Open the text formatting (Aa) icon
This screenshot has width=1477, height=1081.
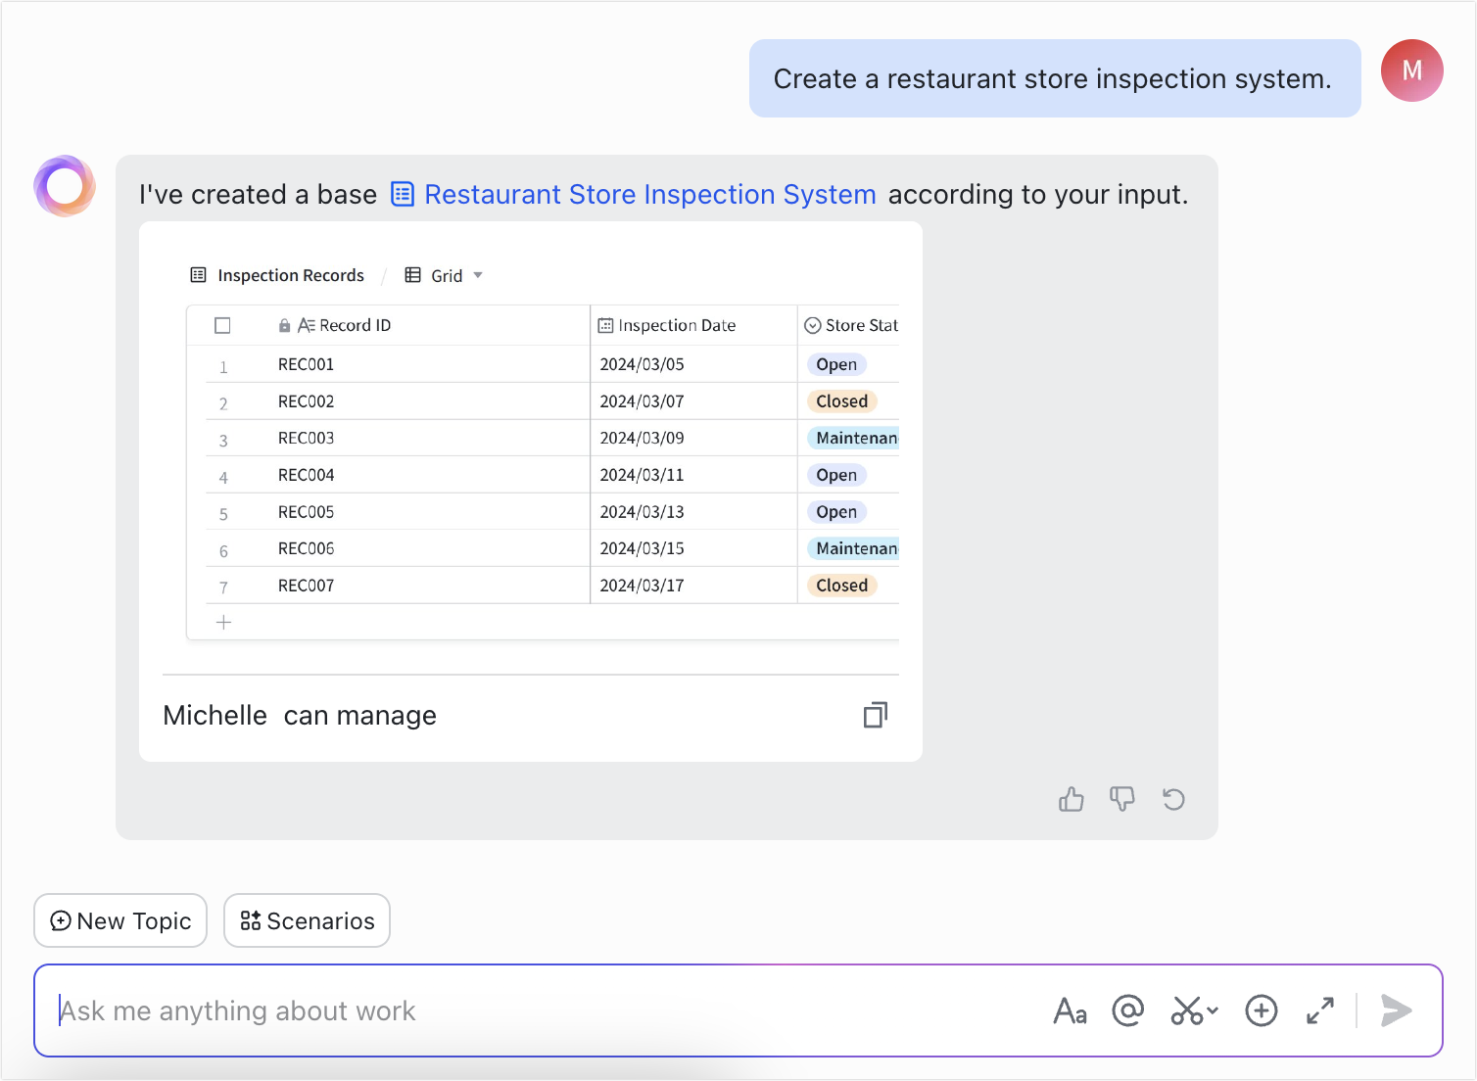(x=1071, y=1010)
